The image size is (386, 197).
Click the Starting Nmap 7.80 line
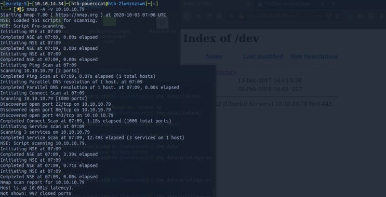(83, 15)
